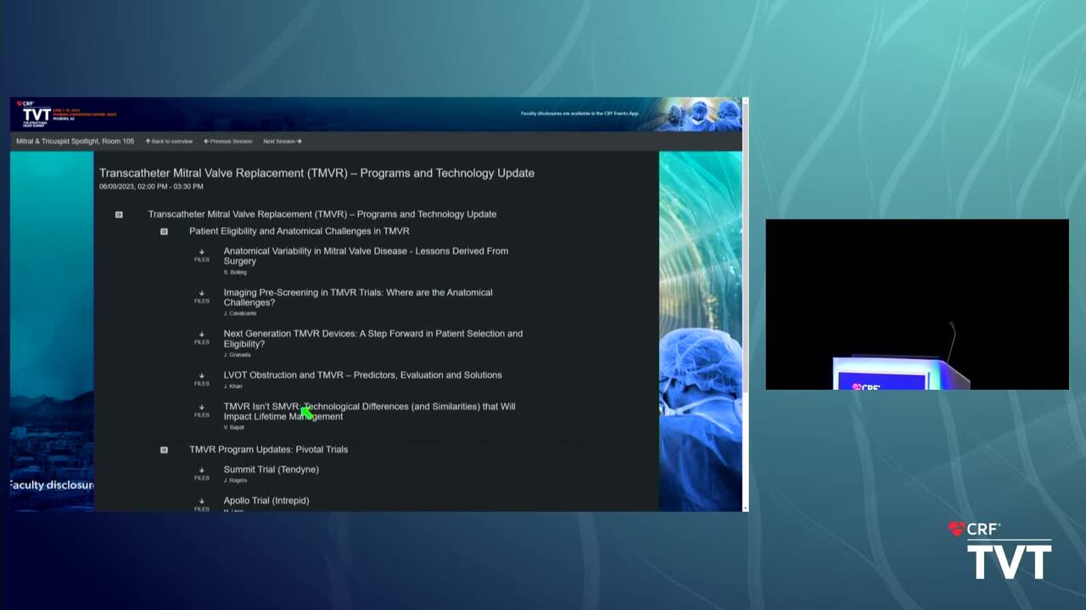Click the main session title heading
Viewport: 1086px width, 610px height.
316,173
